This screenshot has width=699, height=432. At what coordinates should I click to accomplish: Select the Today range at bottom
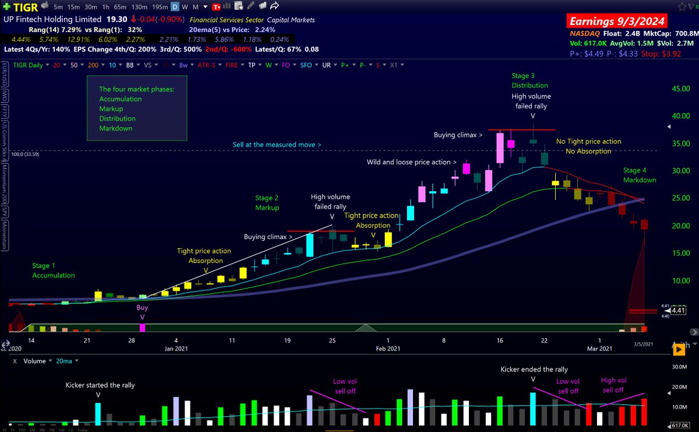tap(82, 430)
